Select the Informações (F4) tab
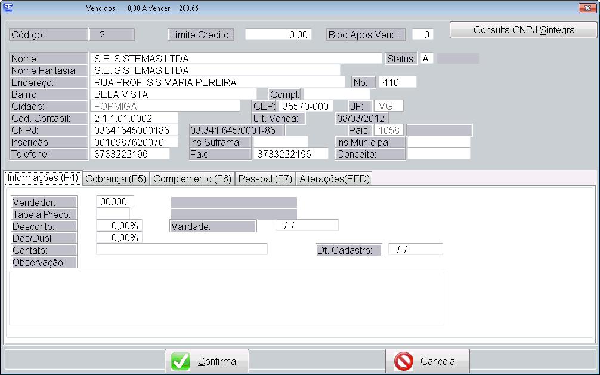This screenshot has width=600, height=375. (x=42, y=178)
